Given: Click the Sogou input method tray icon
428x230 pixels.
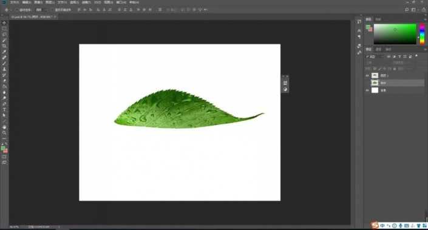Looking at the screenshot, I should pyautogui.click(x=375, y=225).
